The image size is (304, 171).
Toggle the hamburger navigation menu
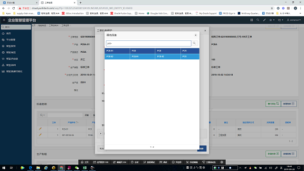[4, 20]
